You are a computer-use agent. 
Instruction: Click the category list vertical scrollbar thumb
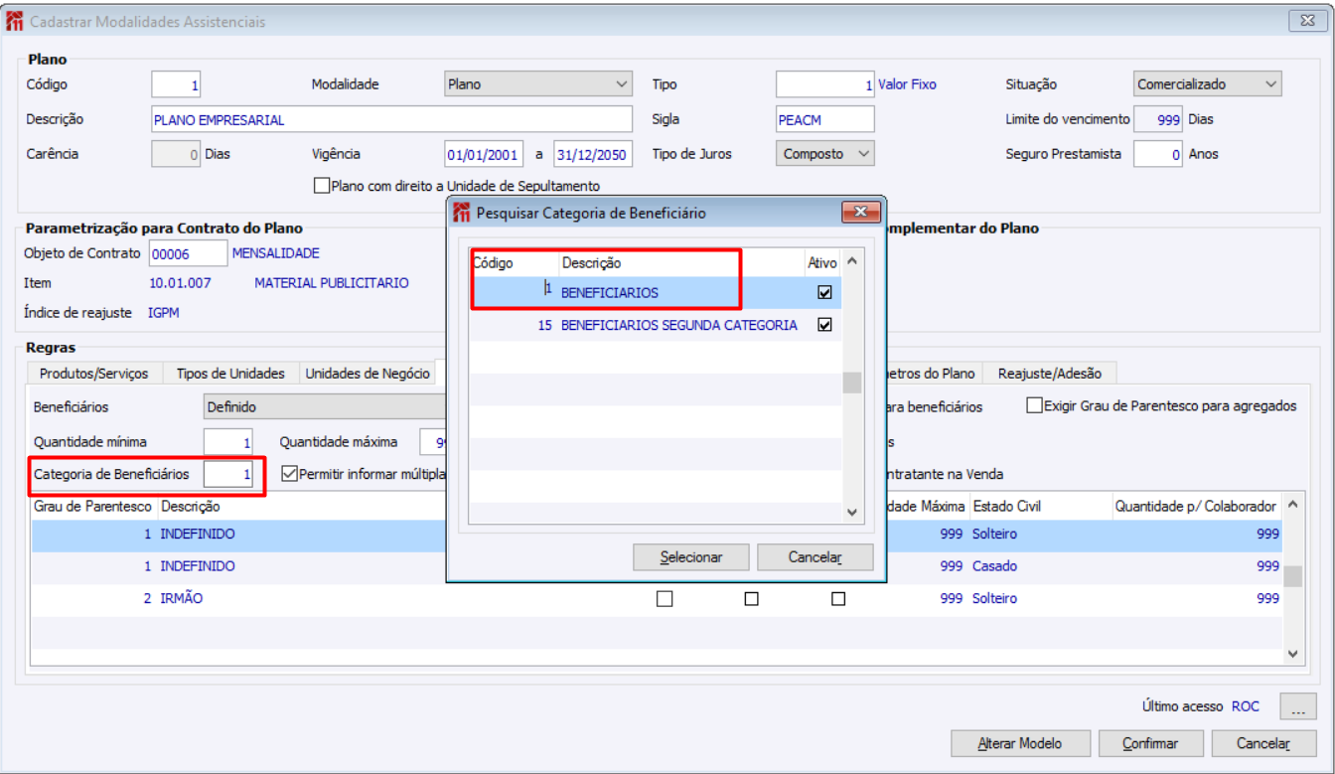click(x=852, y=383)
